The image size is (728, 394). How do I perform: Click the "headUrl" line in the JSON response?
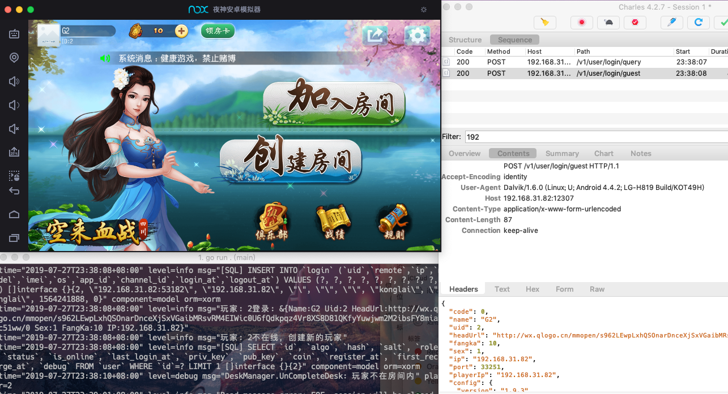tap(588, 335)
